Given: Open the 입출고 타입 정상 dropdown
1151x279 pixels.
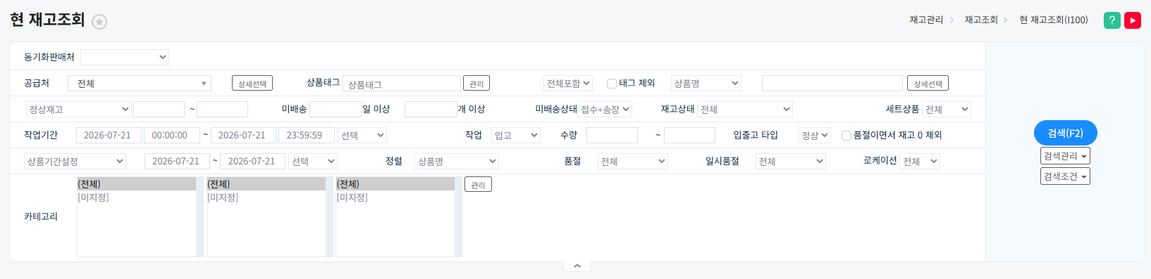Looking at the screenshot, I should coord(815,135).
